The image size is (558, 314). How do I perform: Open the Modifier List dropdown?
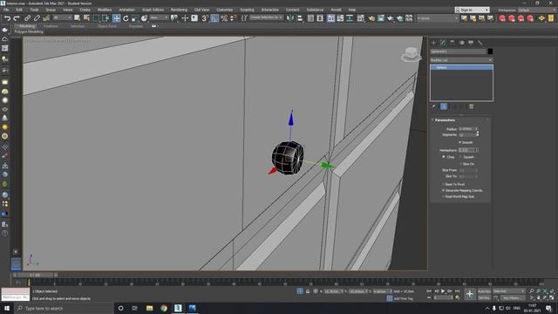click(x=461, y=60)
